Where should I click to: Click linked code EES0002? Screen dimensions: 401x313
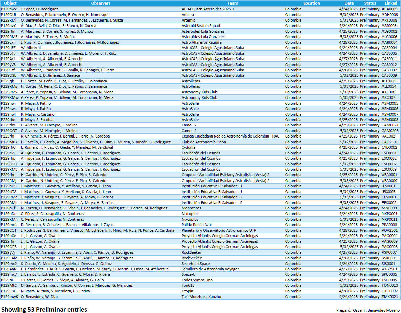point(389,203)
